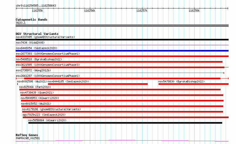Click the 116256k ruler position
Viewport: 236px width, 144px height.
coord(90,11)
